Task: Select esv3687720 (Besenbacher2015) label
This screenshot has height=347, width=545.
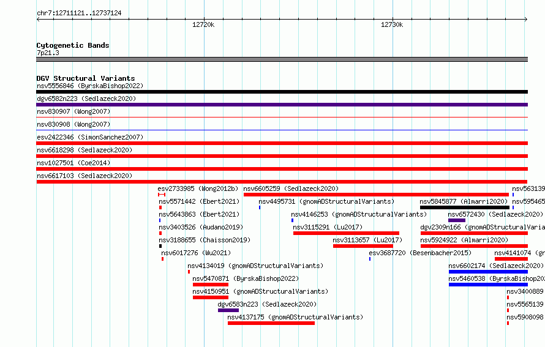Action: pyautogui.click(x=420, y=253)
